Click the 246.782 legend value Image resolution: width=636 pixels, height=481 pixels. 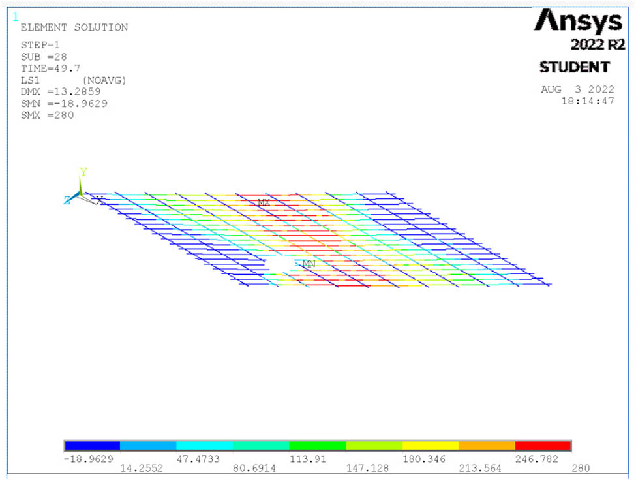(x=537, y=459)
